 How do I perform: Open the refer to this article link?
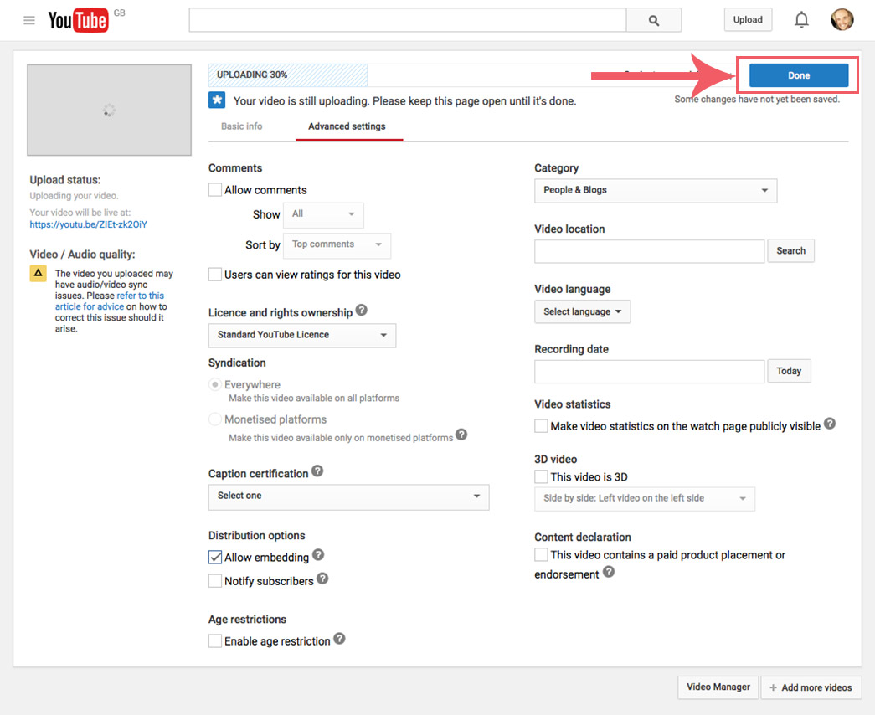(x=110, y=301)
